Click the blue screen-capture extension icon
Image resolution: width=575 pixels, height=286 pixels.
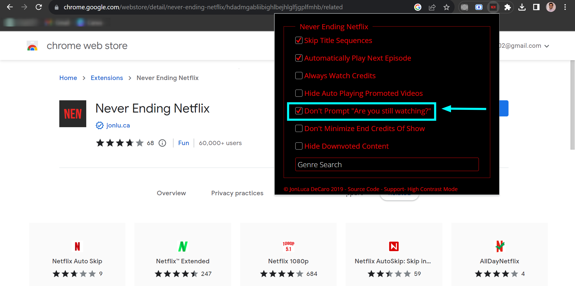click(x=479, y=7)
